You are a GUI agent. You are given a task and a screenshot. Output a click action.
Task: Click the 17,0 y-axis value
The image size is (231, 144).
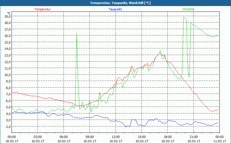point(8,29)
